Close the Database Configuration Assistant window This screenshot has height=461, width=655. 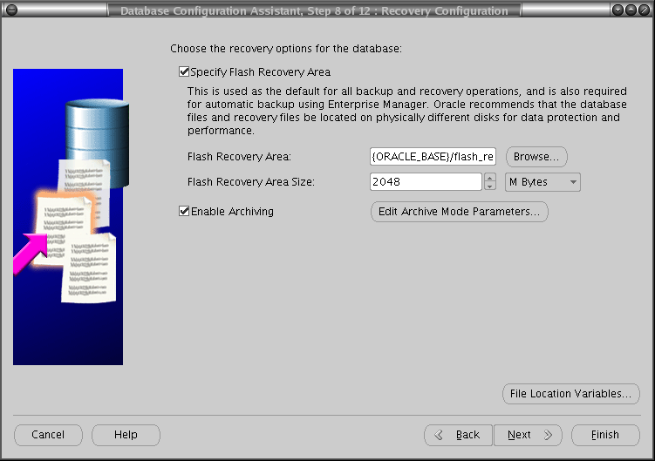(645, 10)
